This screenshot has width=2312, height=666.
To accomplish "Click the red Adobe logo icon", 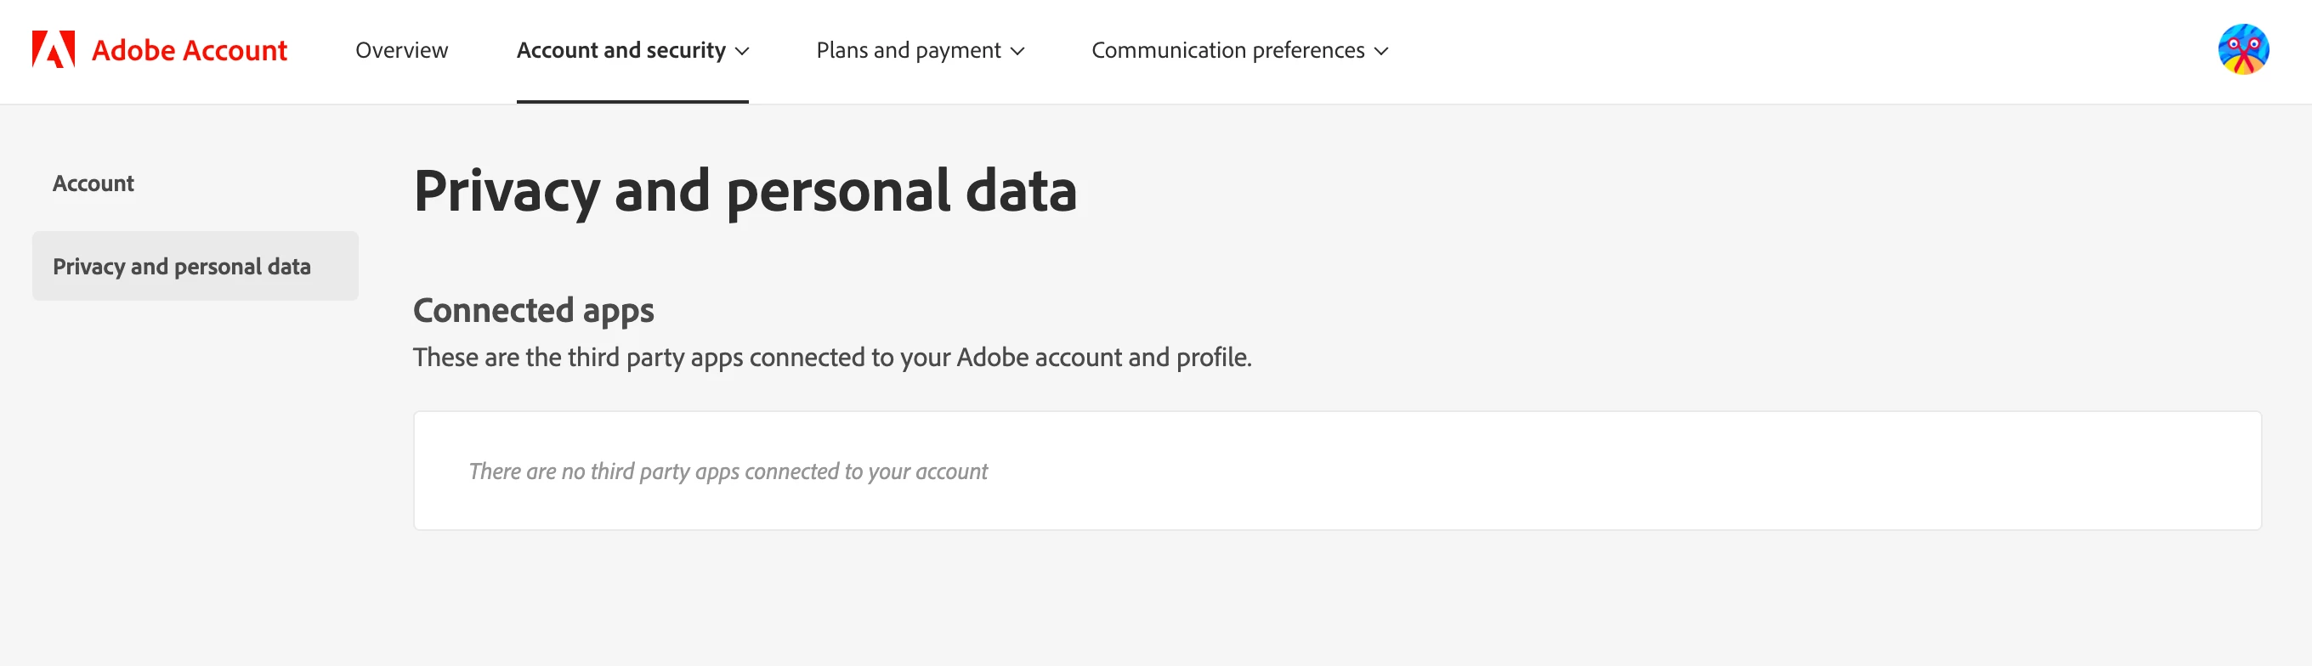I will [x=53, y=49].
